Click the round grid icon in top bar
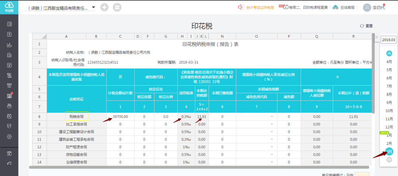 click(x=117, y=7)
